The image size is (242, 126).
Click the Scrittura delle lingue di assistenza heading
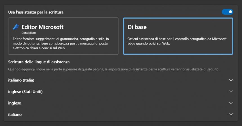39,62
